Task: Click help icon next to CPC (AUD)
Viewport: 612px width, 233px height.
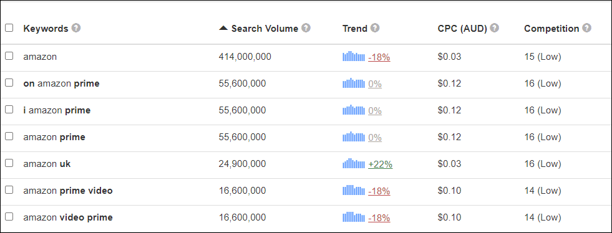Action: coord(495,28)
